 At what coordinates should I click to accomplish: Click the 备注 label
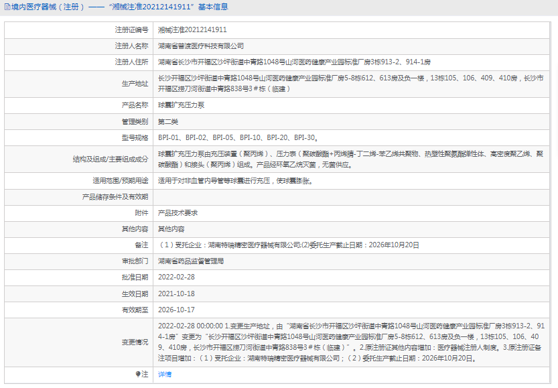pos(141,245)
